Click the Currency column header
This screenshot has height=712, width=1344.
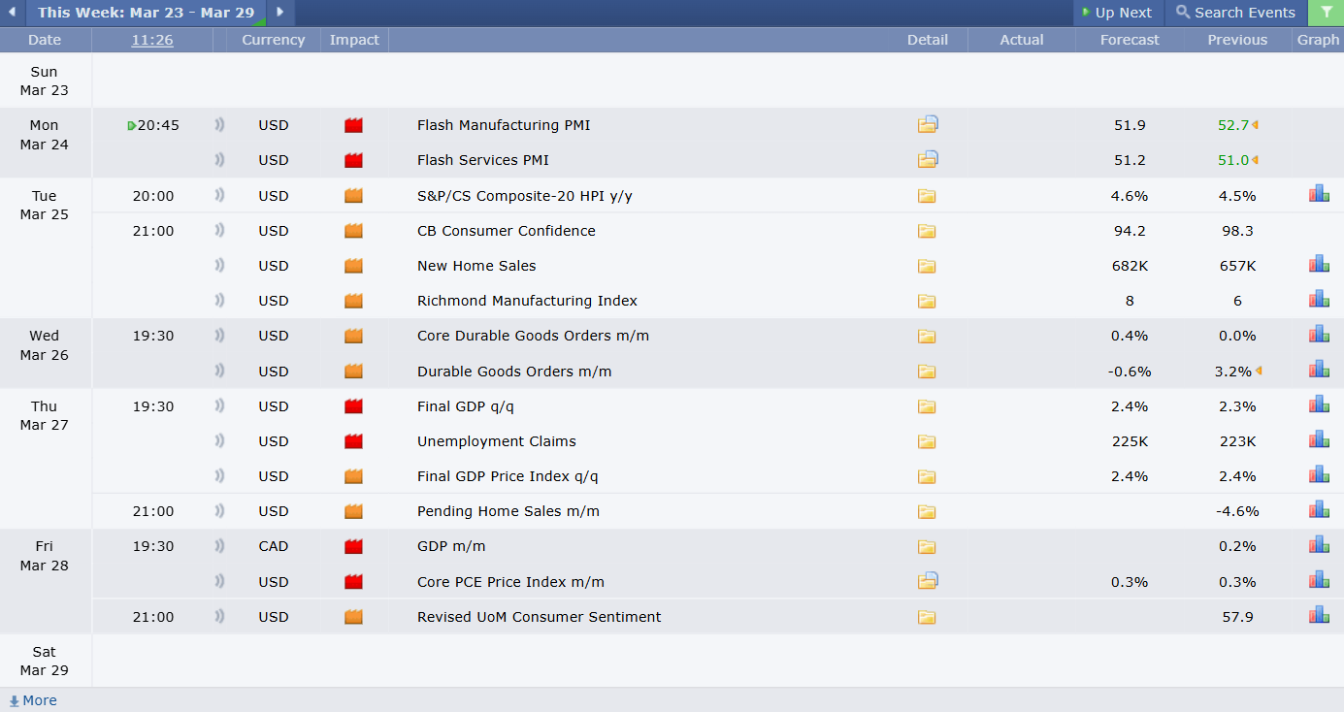click(274, 40)
